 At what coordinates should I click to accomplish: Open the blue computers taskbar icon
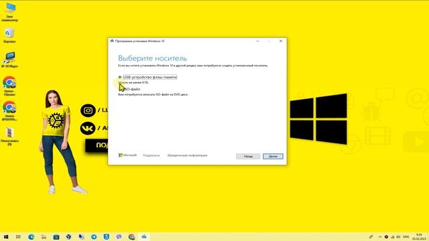click(x=81, y=237)
